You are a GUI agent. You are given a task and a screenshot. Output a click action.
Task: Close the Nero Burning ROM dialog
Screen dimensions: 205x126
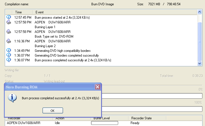coord(97,87)
